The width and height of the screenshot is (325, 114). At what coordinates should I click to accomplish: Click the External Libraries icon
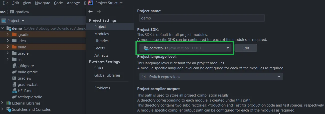[x=9, y=103]
